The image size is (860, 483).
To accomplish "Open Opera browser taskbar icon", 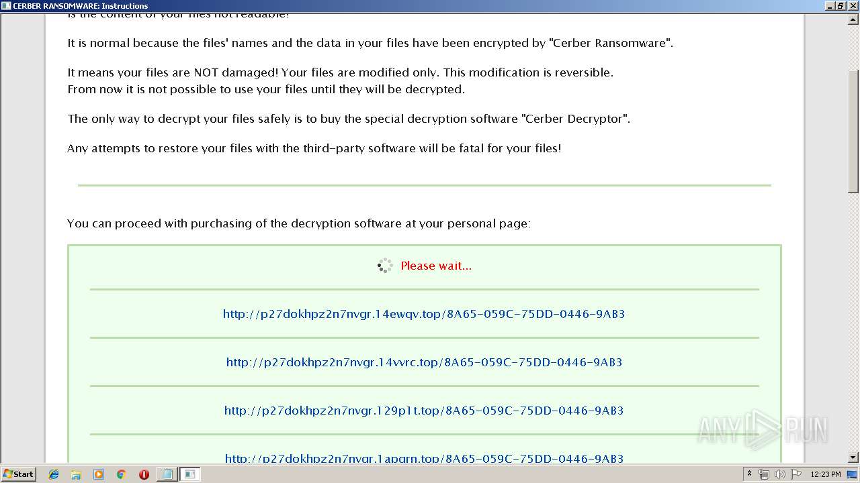I will [x=144, y=474].
